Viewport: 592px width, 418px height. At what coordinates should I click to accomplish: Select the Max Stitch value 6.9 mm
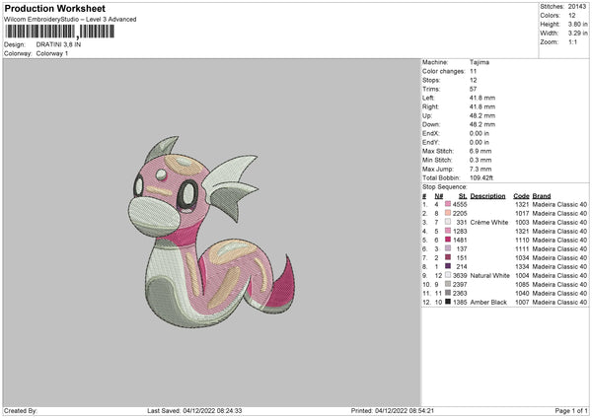[481, 151]
